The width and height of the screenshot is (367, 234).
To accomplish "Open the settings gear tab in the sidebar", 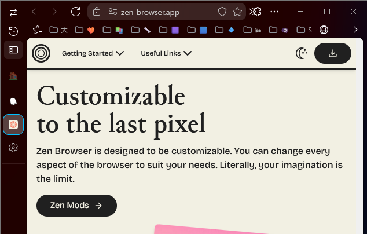I will (13, 148).
